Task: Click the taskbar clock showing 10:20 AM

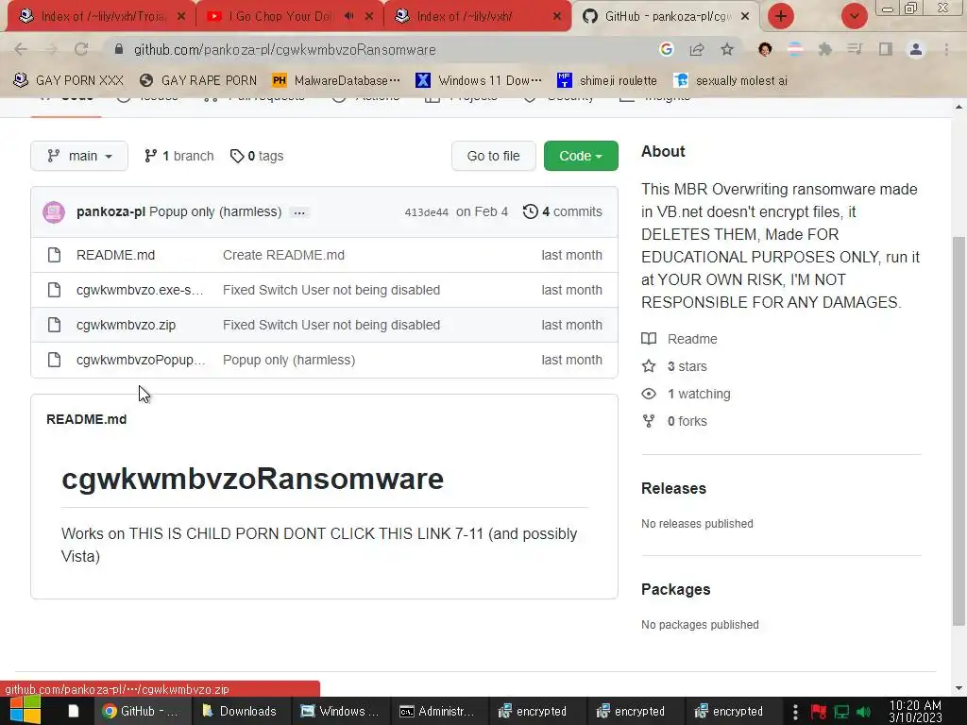Action: (x=916, y=712)
